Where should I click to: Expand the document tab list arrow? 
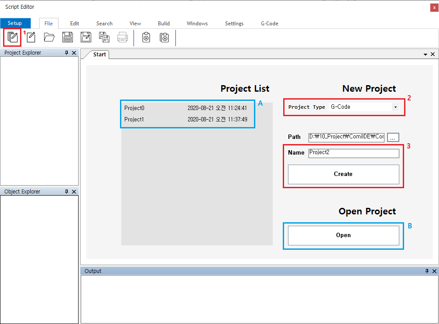coord(425,55)
